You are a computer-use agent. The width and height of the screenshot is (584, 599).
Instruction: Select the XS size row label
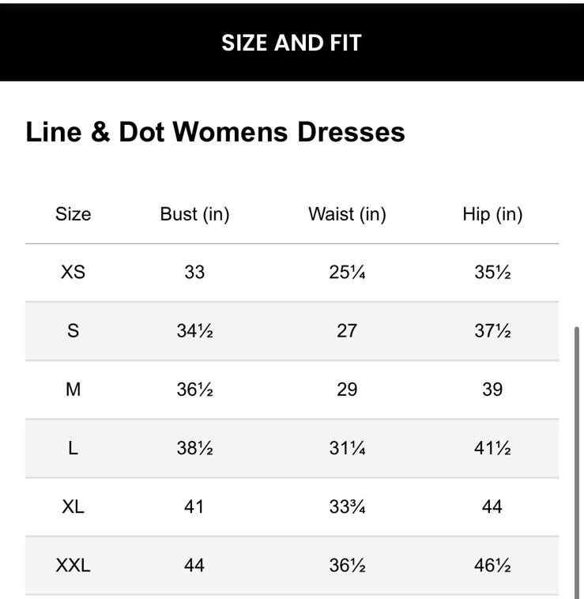(x=73, y=273)
